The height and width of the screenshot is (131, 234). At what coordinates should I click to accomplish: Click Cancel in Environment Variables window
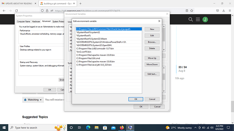(157, 107)
